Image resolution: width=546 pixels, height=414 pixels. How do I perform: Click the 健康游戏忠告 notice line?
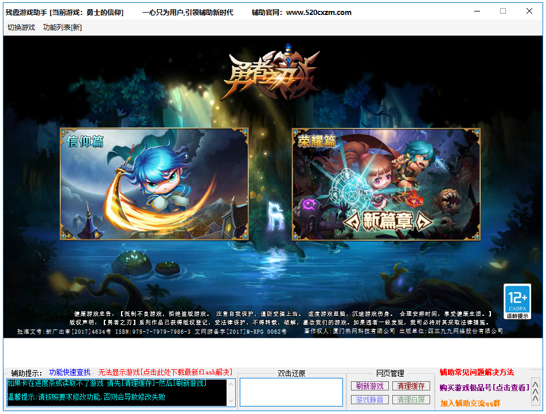pyautogui.click(x=283, y=314)
